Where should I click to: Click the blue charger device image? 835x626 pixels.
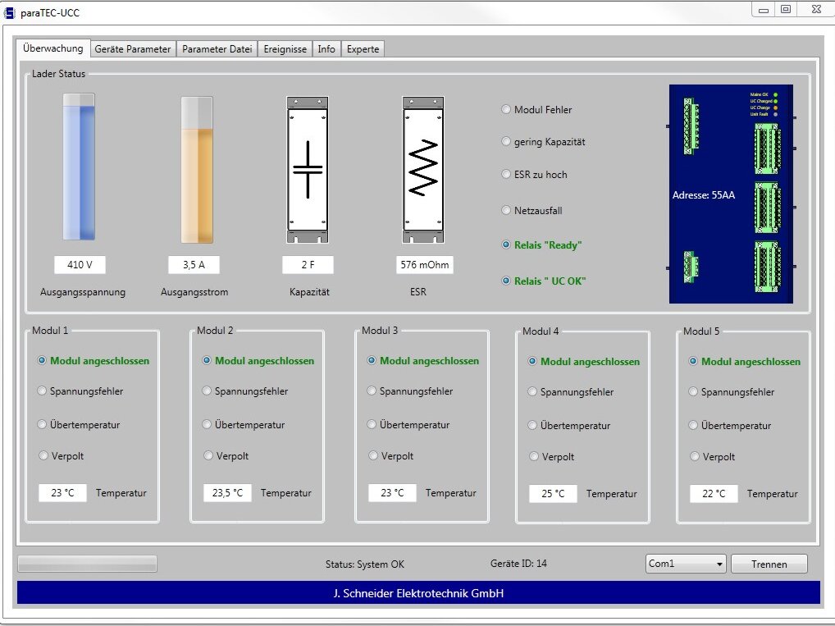(731, 194)
